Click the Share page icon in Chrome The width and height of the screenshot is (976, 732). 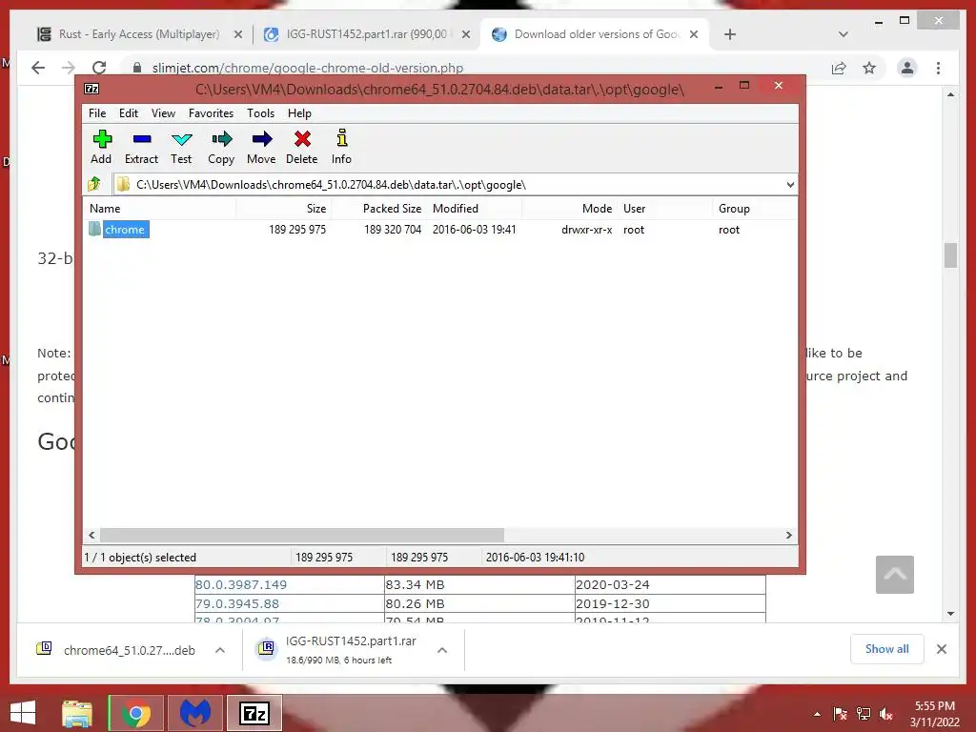click(839, 68)
